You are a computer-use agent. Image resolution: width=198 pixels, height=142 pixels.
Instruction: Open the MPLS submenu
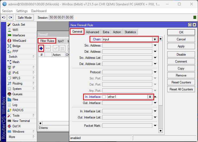point(21,78)
